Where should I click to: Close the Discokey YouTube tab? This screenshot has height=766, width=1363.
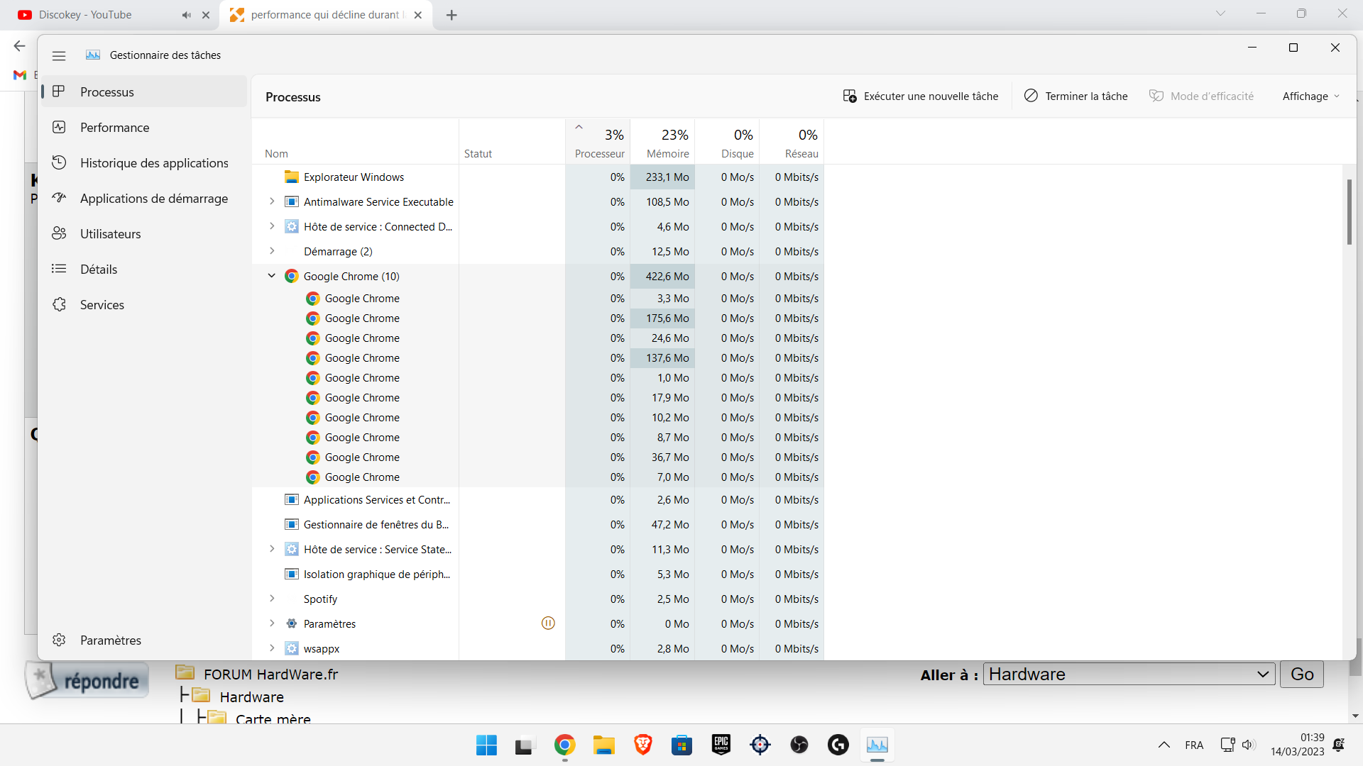click(x=206, y=15)
